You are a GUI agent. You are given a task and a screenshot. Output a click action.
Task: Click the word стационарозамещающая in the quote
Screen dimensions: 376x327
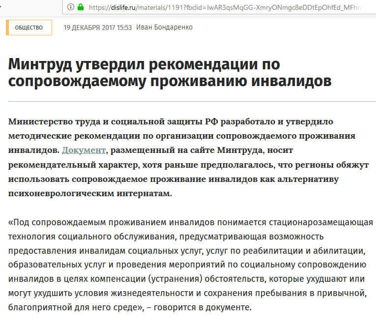[x=321, y=222]
